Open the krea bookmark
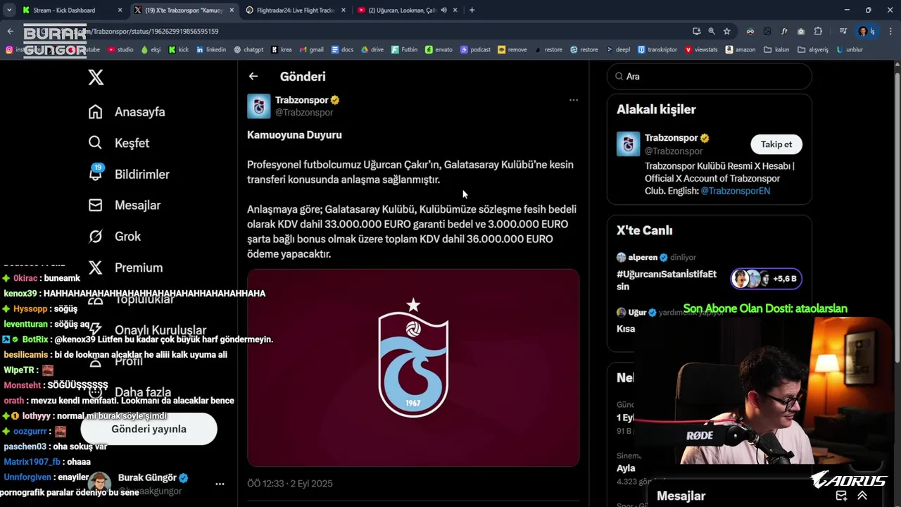The image size is (901, 507). pos(281,50)
